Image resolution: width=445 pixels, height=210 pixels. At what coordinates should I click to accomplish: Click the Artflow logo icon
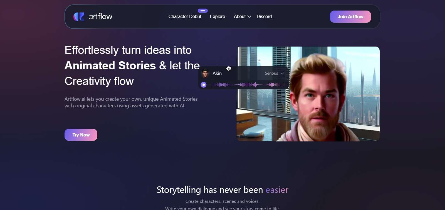pos(79,17)
